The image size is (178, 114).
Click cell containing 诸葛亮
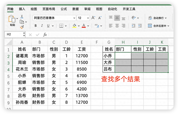[22, 56]
